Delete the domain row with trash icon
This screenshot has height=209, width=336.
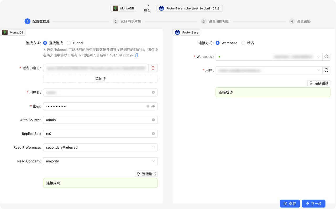pyautogui.click(x=153, y=68)
